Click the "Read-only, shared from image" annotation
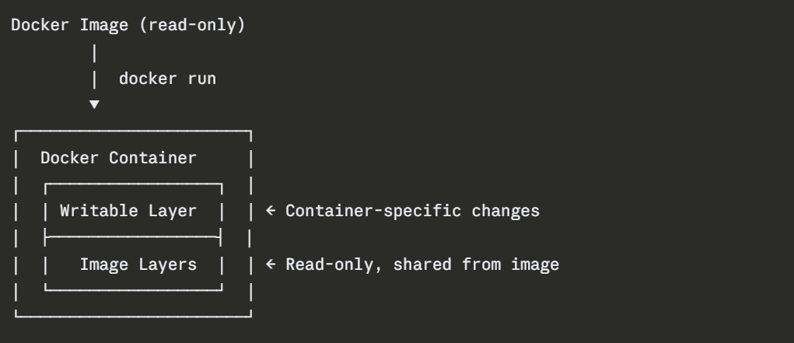This screenshot has width=794, height=343. tap(422, 264)
